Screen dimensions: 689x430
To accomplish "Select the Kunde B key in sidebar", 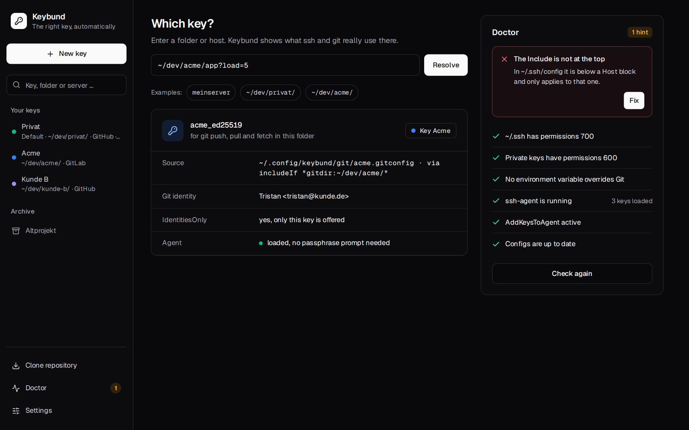I will click(x=66, y=184).
